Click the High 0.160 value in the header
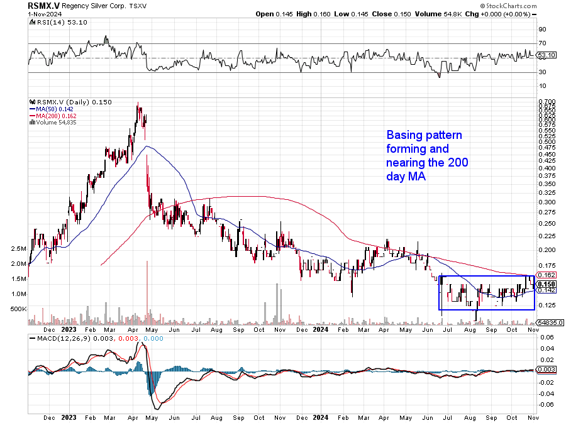Viewport: 566px width, 423px height. tap(313, 14)
